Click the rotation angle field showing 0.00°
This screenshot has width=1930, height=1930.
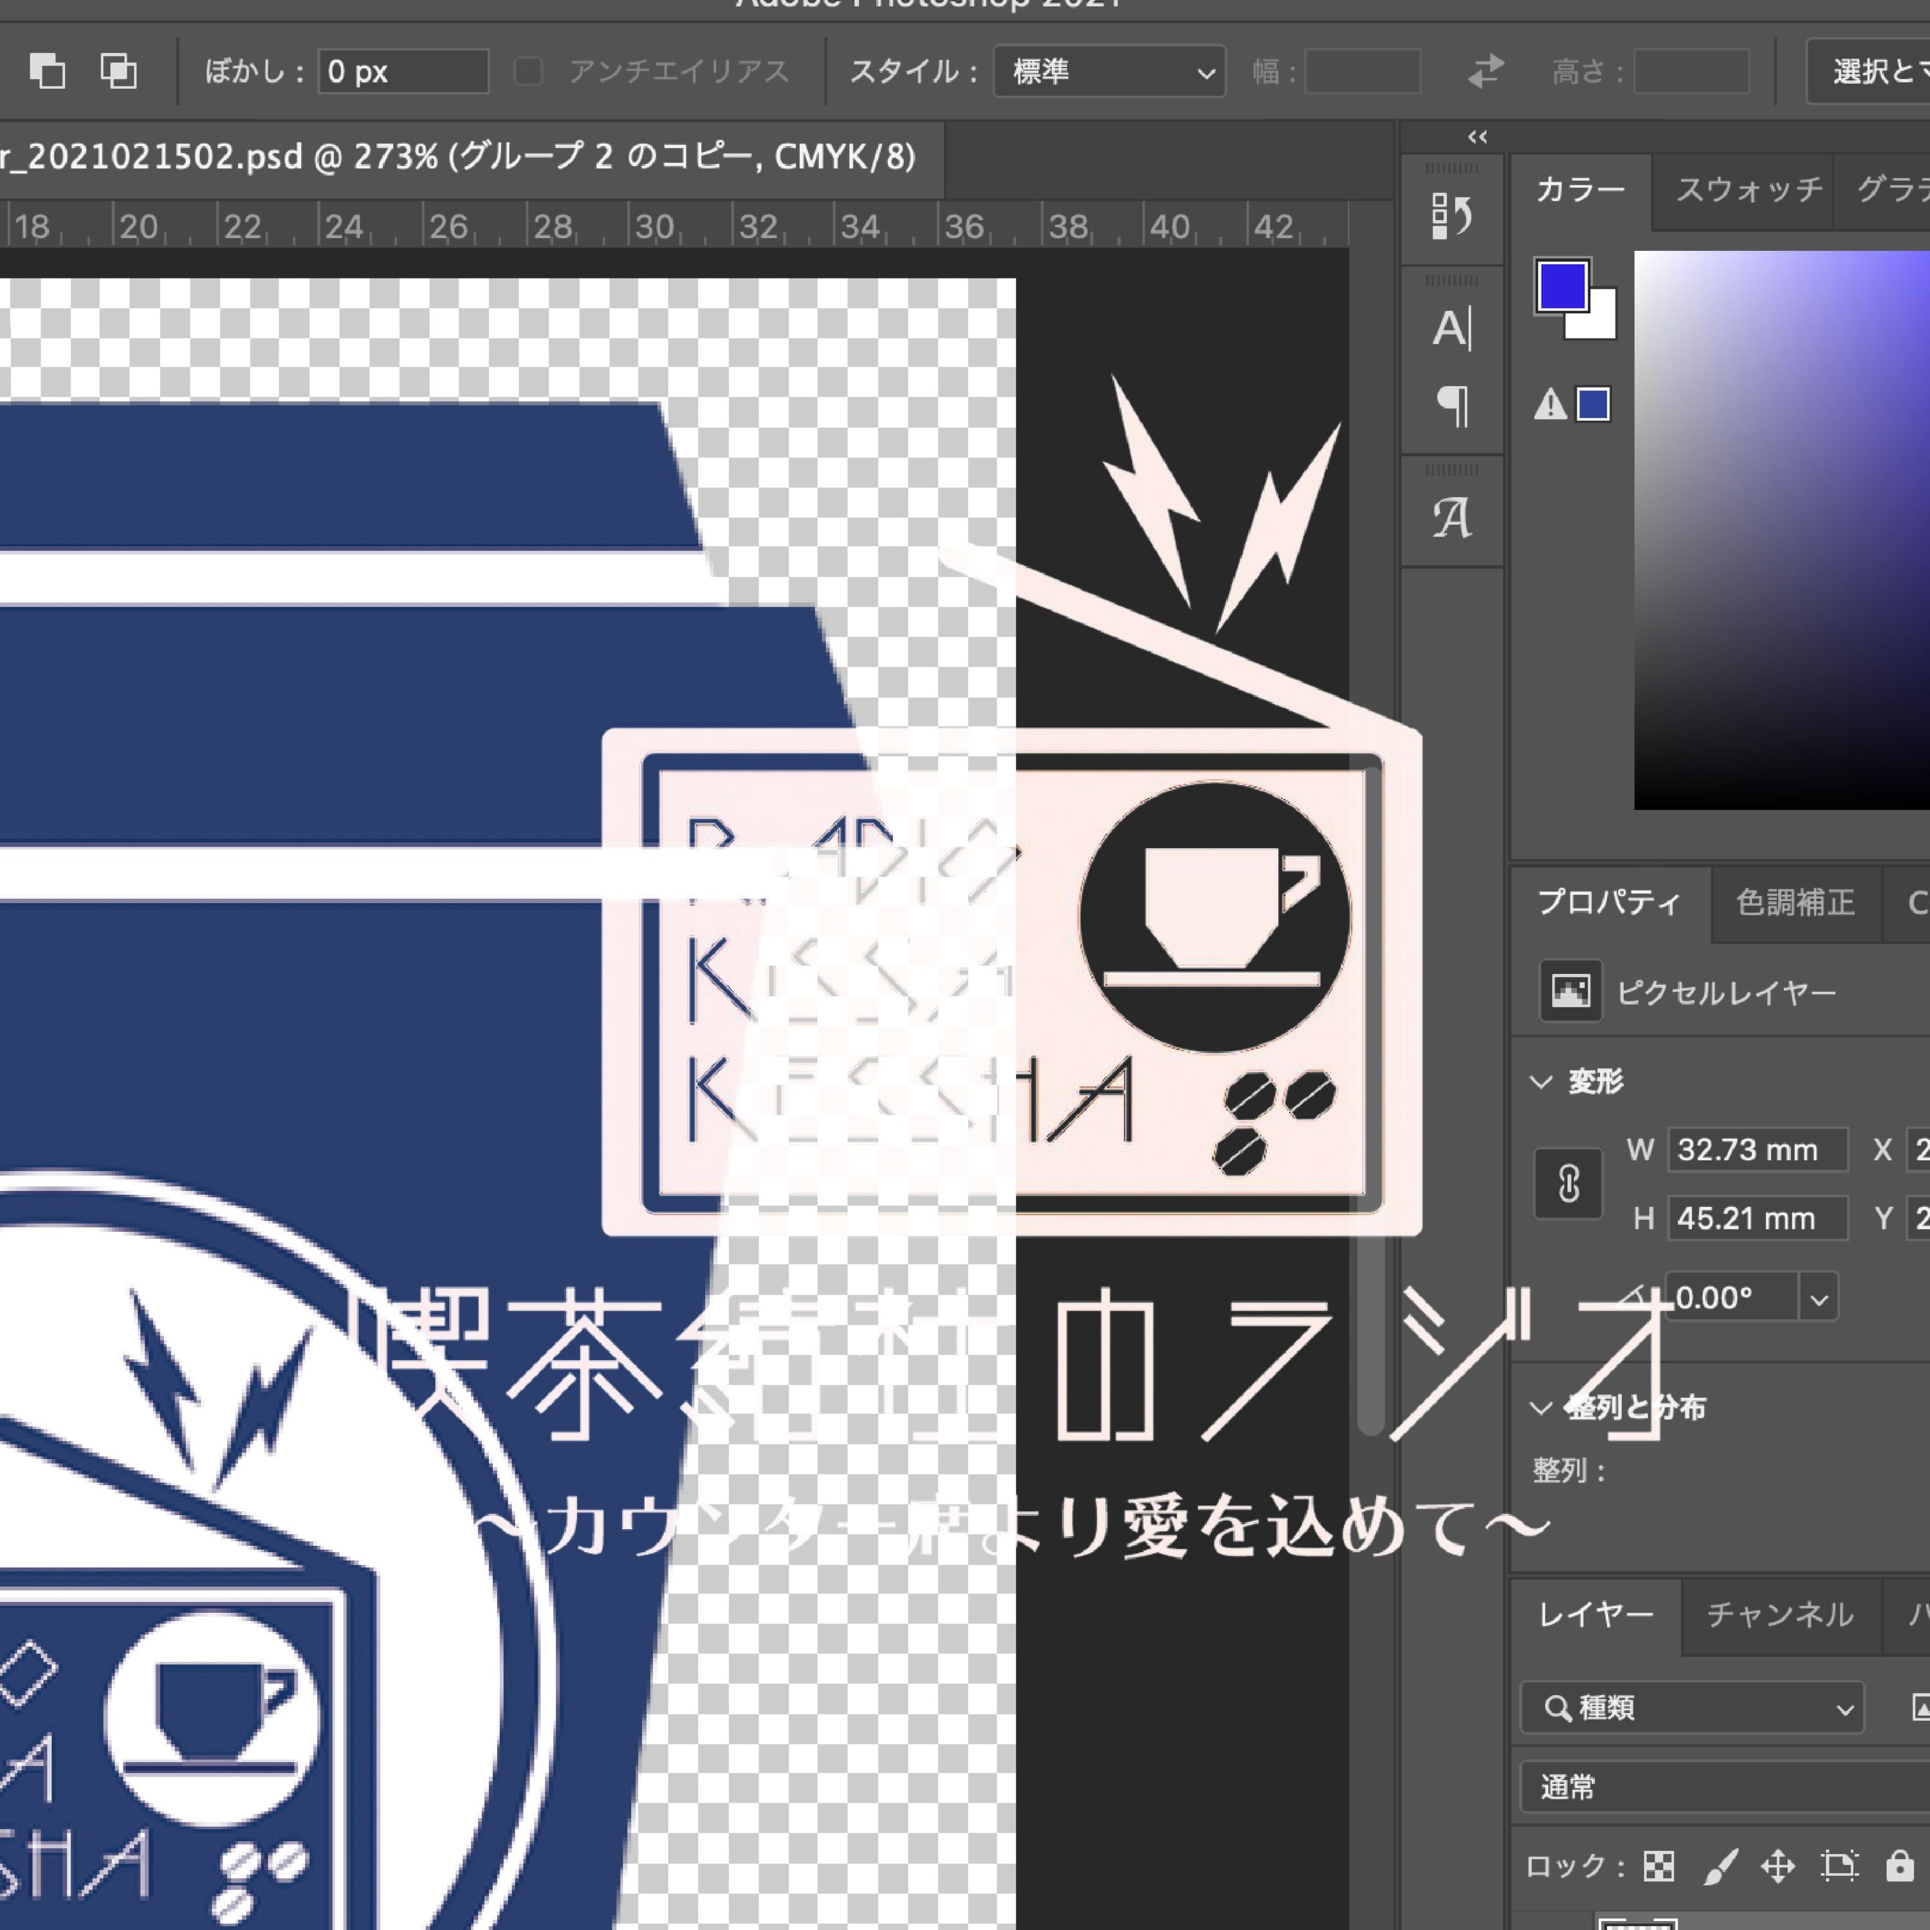coord(1733,1299)
